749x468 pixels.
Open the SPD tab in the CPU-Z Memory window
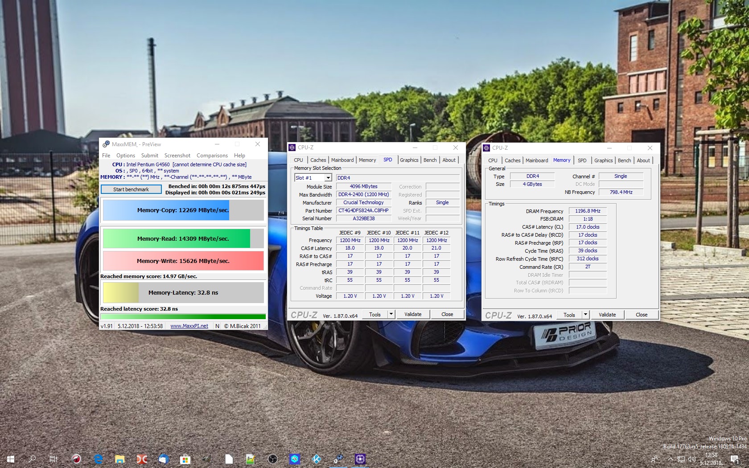[582, 160]
